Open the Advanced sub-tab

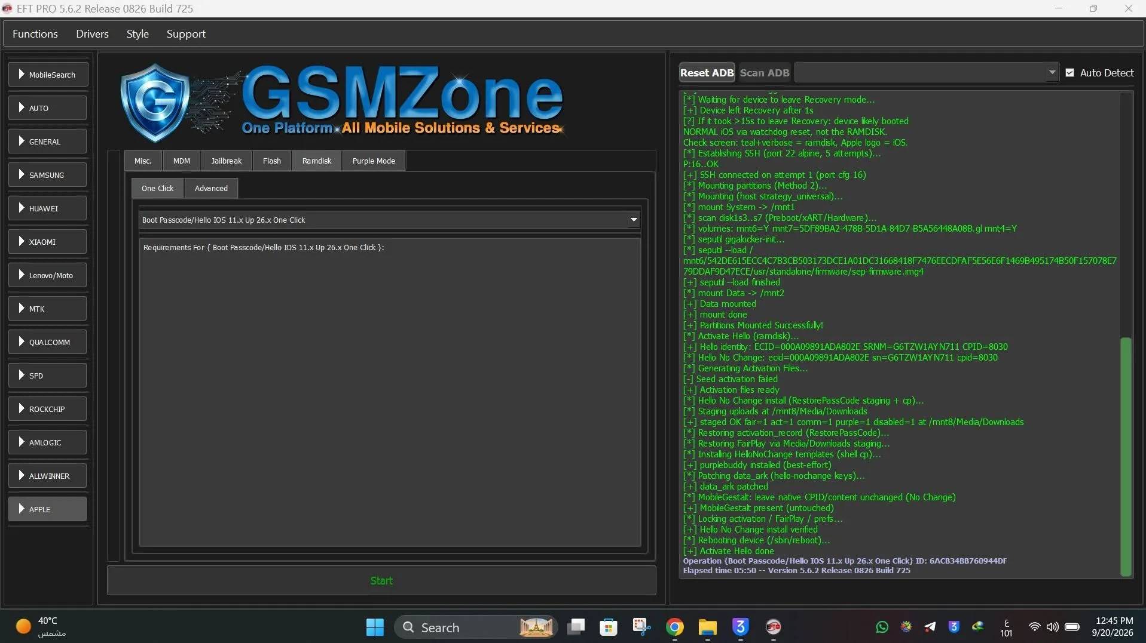[x=211, y=188]
